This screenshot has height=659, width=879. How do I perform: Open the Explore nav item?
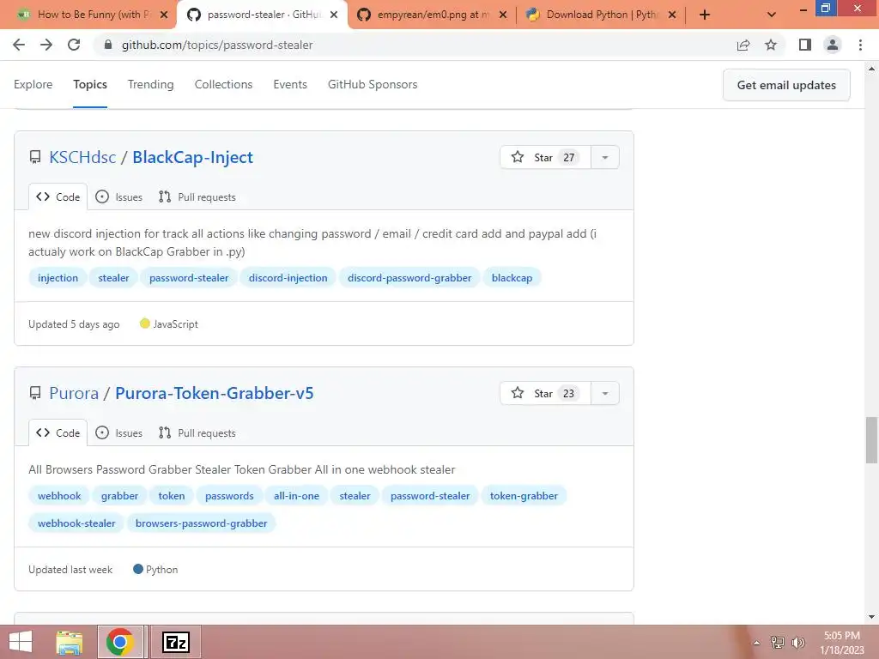[x=33, y=85]
